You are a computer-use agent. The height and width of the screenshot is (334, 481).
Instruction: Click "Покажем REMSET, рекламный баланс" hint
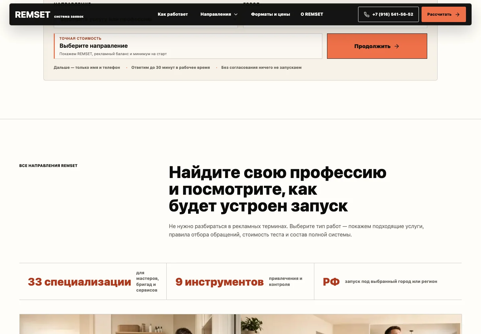click(113, 54)
